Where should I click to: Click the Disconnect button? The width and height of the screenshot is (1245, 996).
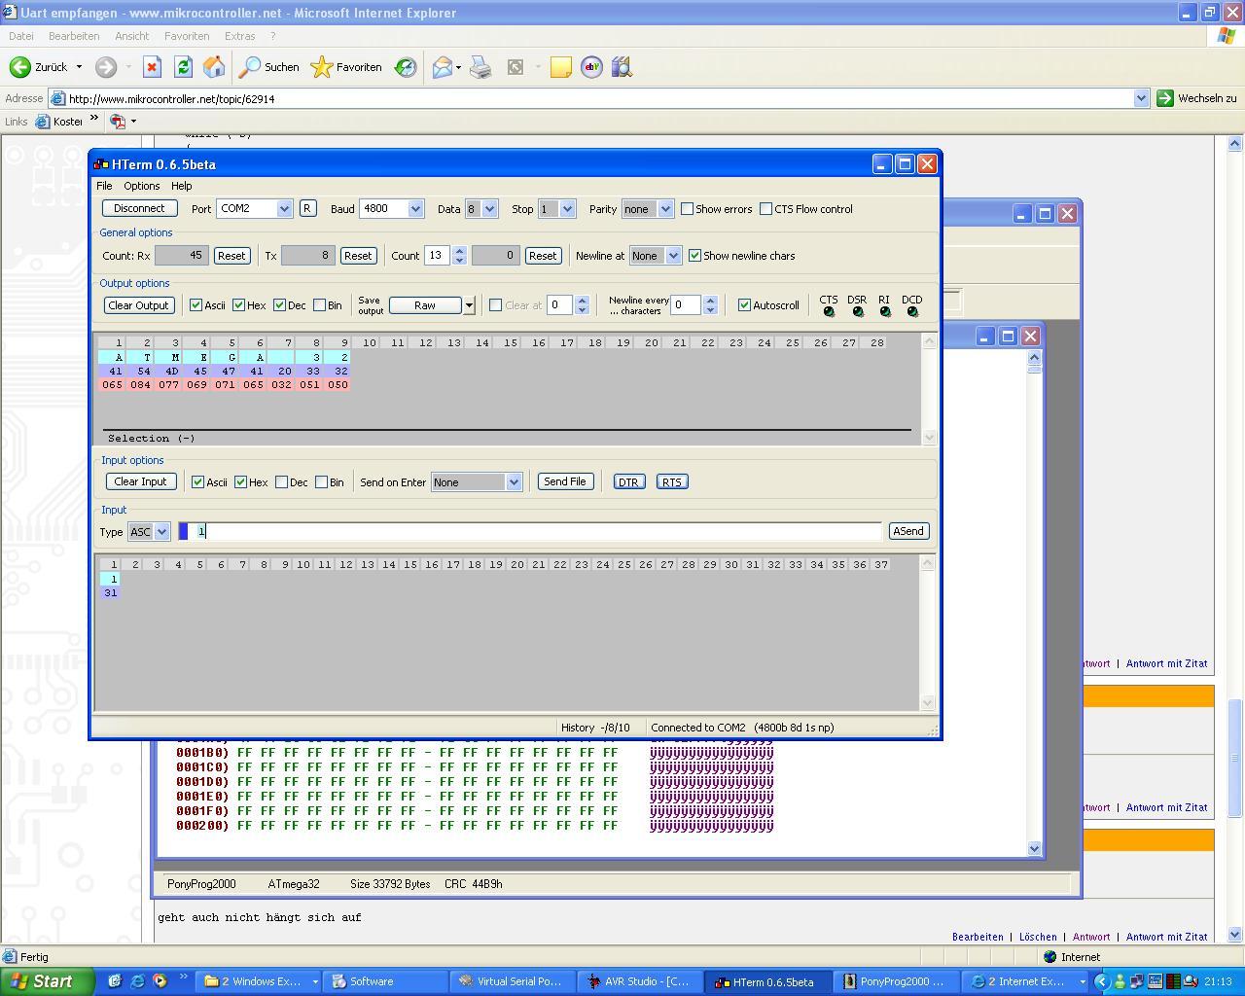(x=139, y=208)
